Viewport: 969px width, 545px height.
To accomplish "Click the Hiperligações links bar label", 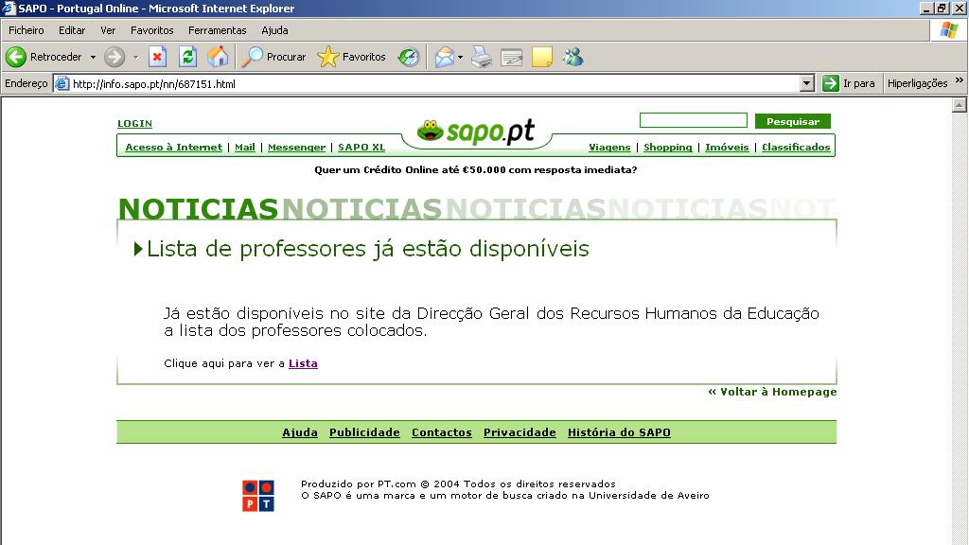I will [x=917, y=83].
